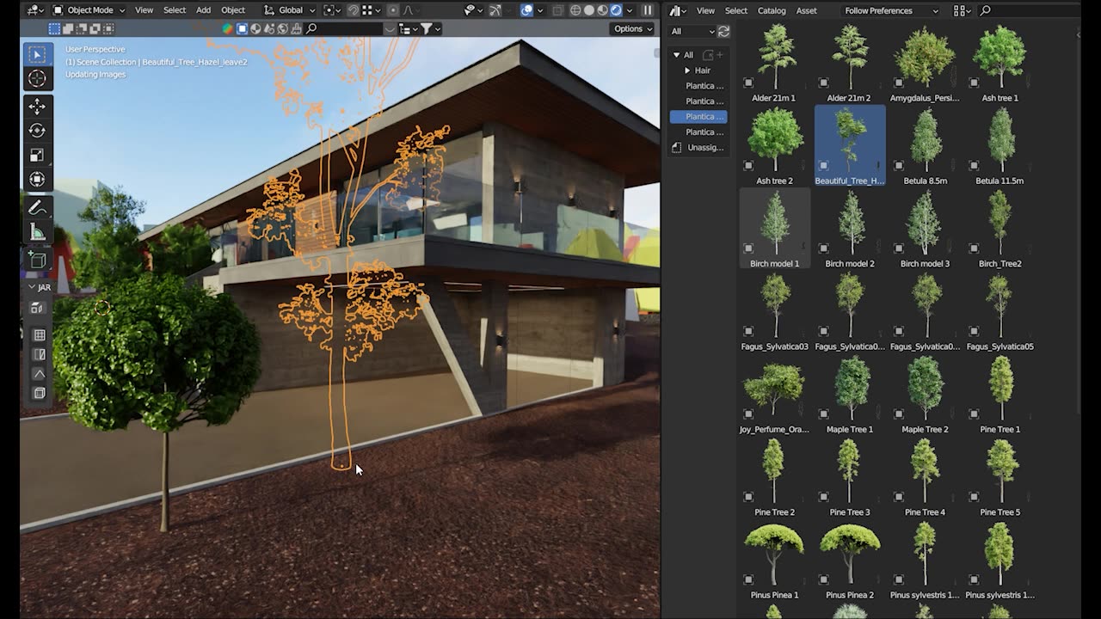The height and width of the screenshot is (619, 1101).
Task: Select the Joy_Perfume_Ora... tree asset
Action: [x=774, y=394]
